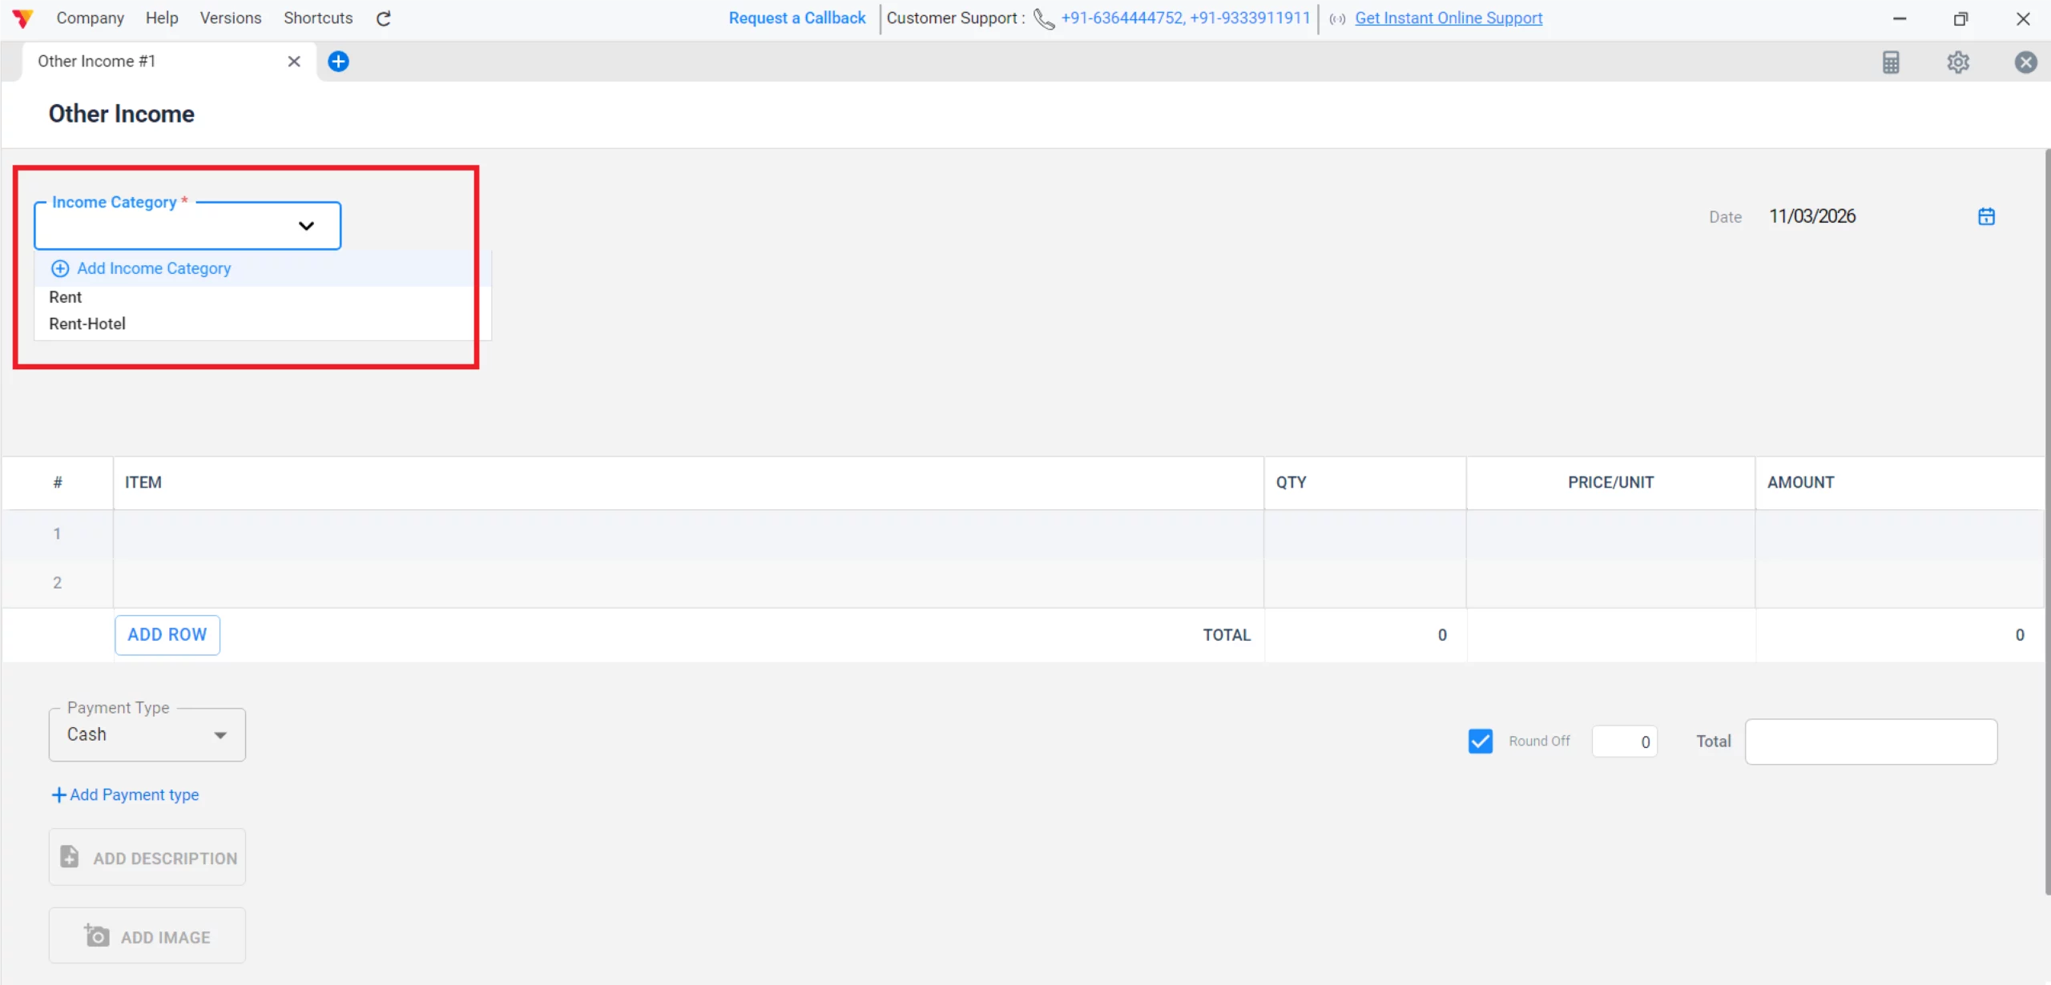Click Get Instant Online Support link
The width and height of the screenshot is (2051, 985).
point(1448,18)
